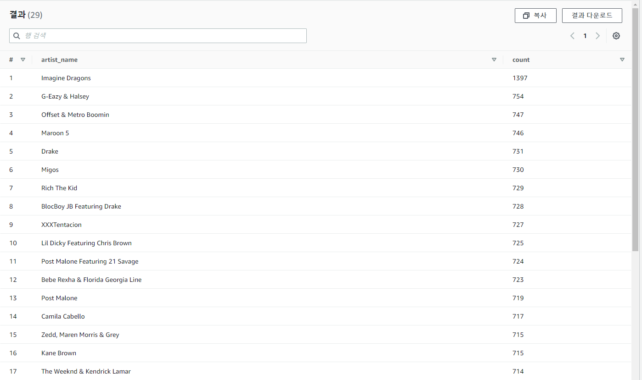
Task: Select the G-Eazy & Halsey cell
Action: coord(65,96)
